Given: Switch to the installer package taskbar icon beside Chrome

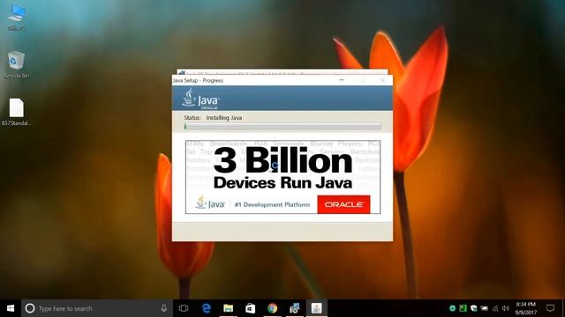Looking at the screenshot, I should [294, 308].
